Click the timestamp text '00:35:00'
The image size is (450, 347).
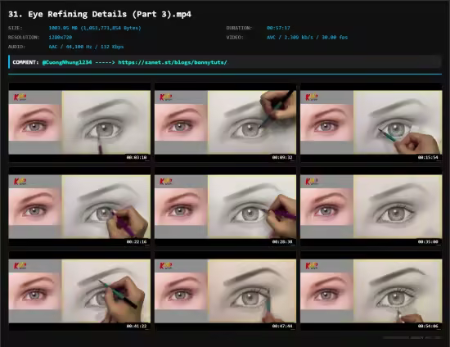click(x=428, y=241)
